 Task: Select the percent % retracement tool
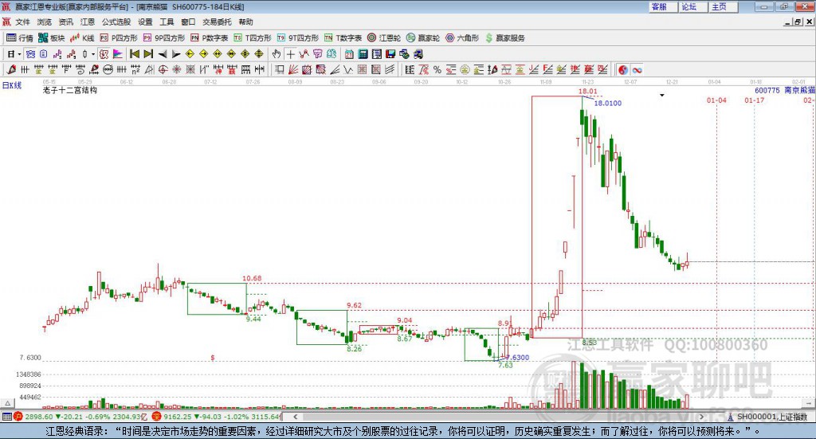click(x=437, y=69)
